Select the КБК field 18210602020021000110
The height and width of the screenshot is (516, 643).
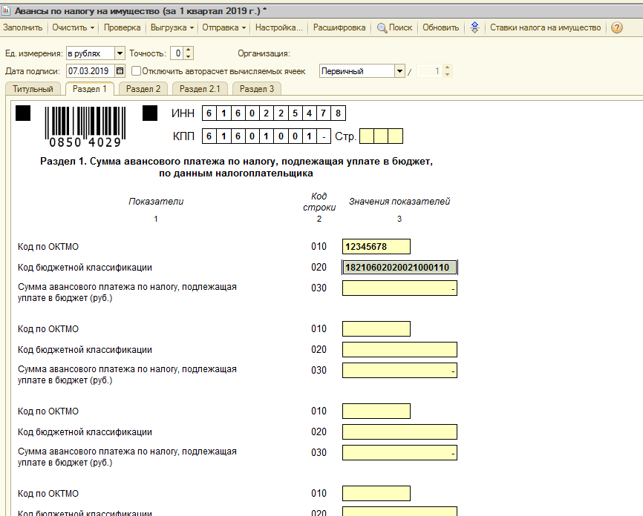click(x=399, y=268)
